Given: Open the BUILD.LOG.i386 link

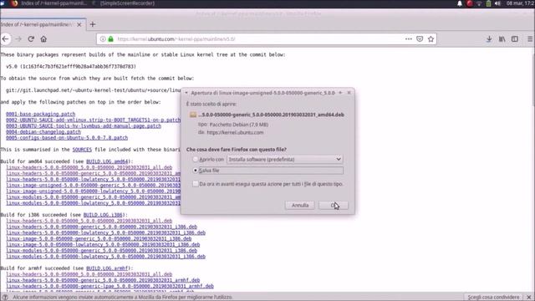Looking at the screenshot, I should (x=103, y=215).
